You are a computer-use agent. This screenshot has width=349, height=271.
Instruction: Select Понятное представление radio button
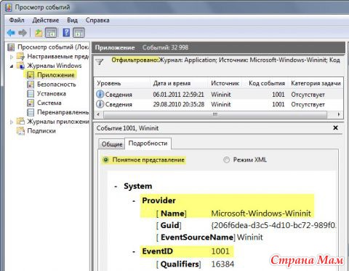coord(105,160)
